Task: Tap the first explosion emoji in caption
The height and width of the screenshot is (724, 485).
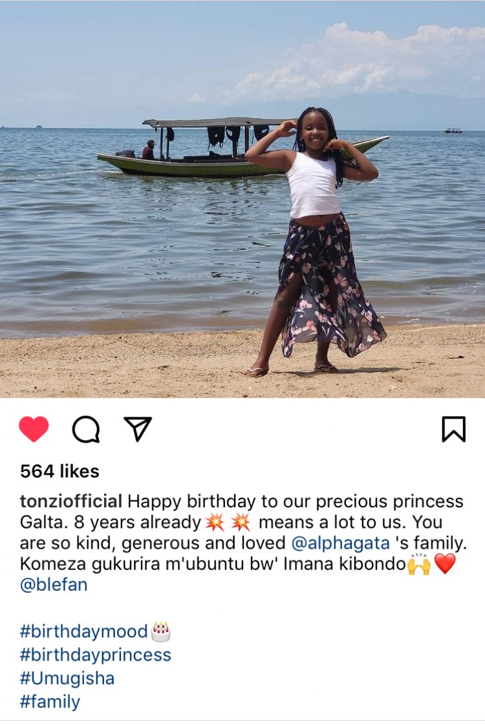Action: (x=215, y=522)
